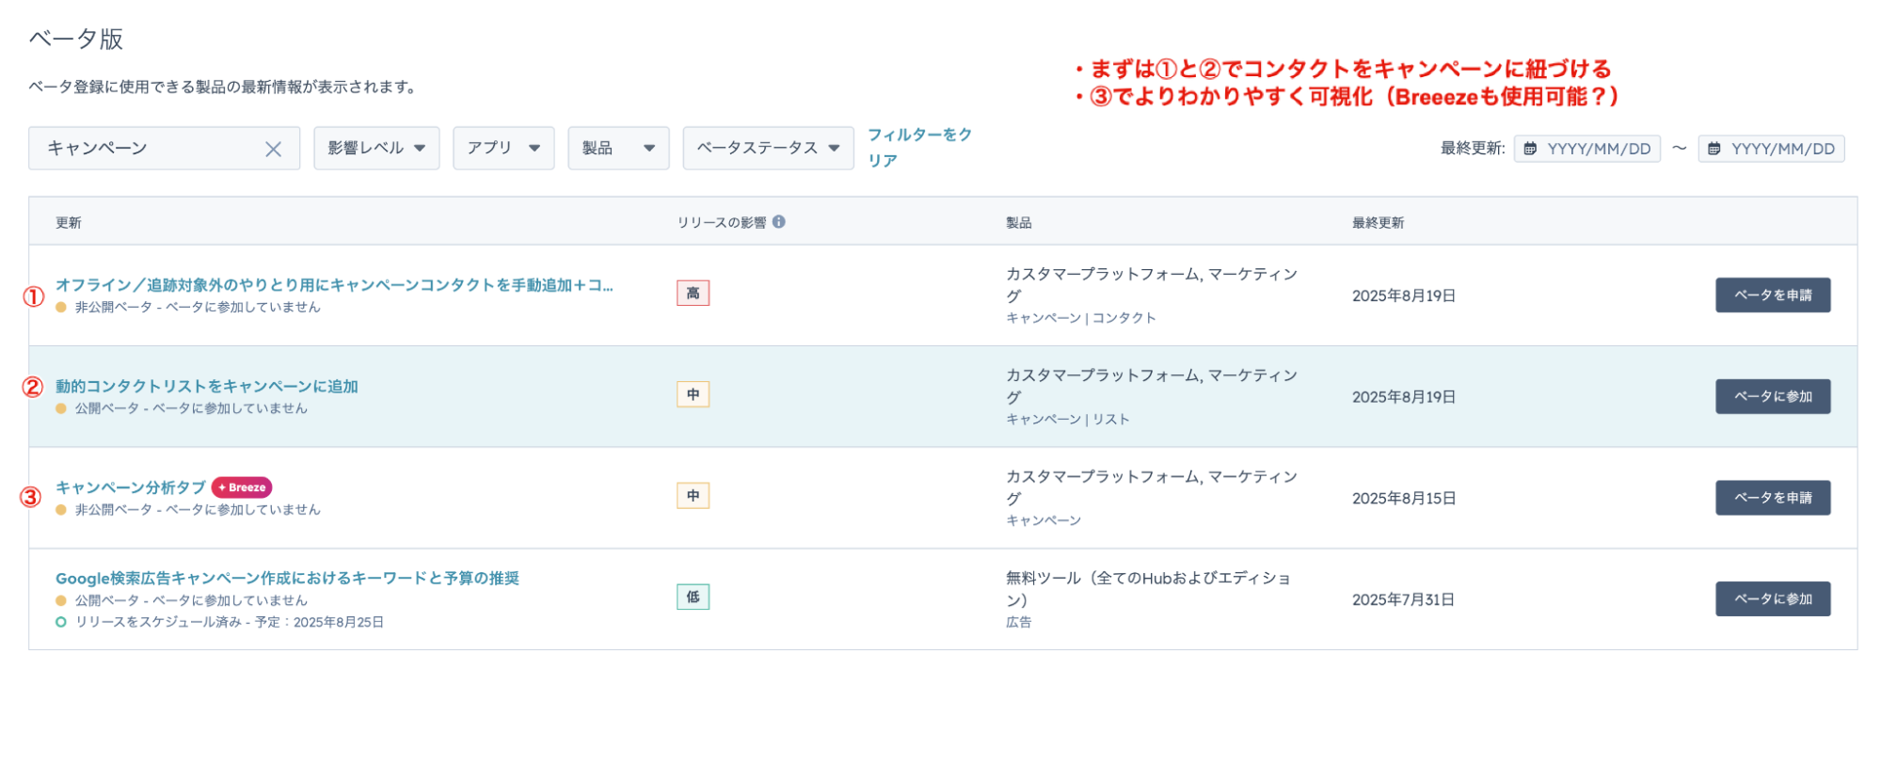Click 中 impact badge in 動的コンタクトリスト row
The height and width of the screenshot is (765, 1881).
point(693,395)
